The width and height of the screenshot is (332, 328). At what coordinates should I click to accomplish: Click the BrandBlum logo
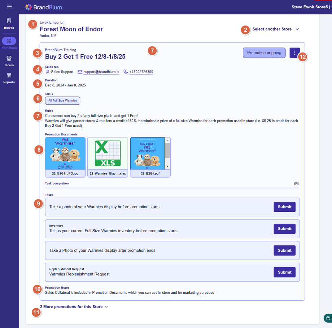click(44, 7)
